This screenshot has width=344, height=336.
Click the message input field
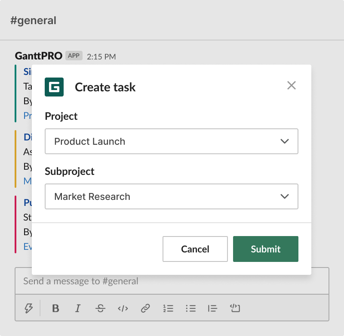click(171, 281)
